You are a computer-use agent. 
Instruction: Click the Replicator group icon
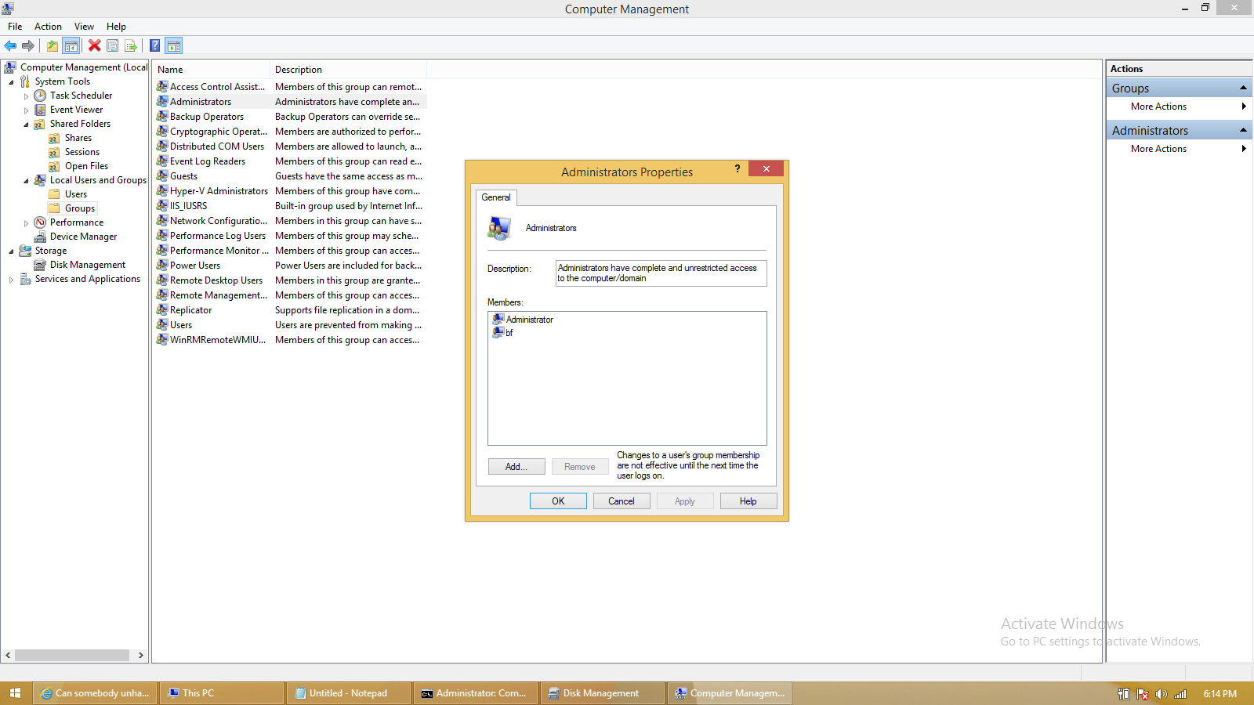162,310
